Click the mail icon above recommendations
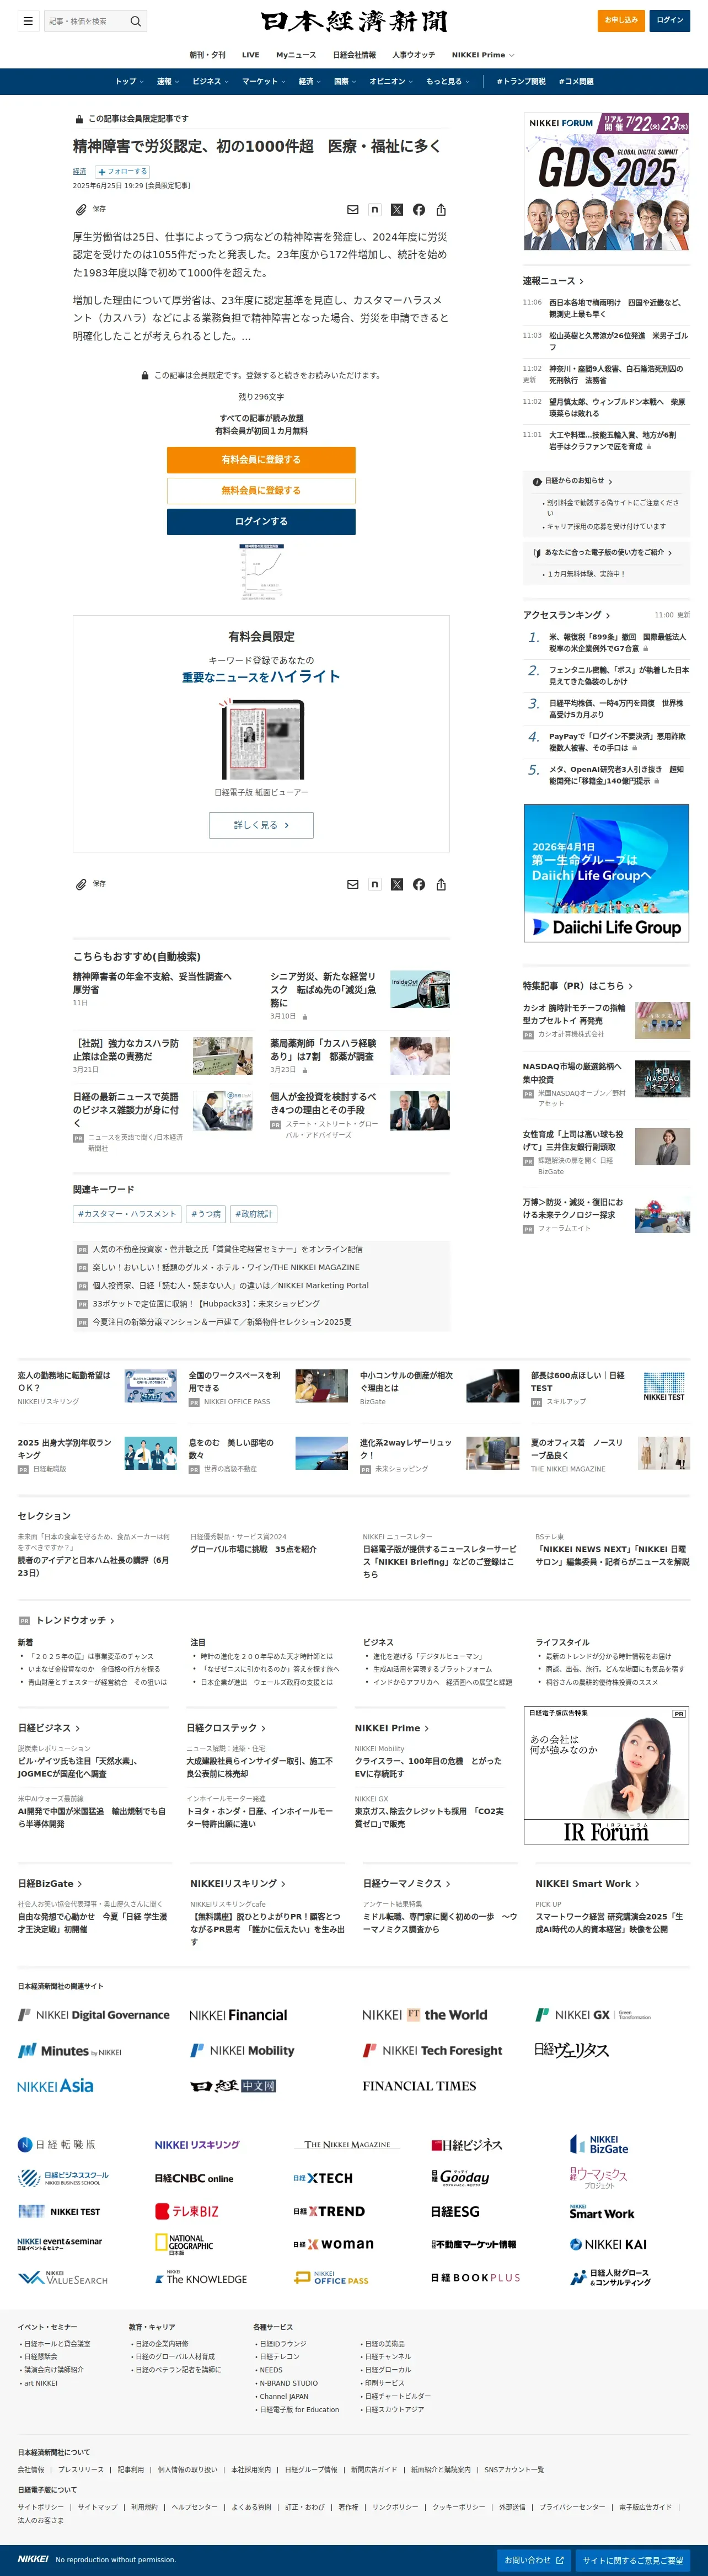Image resolution: width=708 pixels, height=2576 pixels. click(352, 885)
